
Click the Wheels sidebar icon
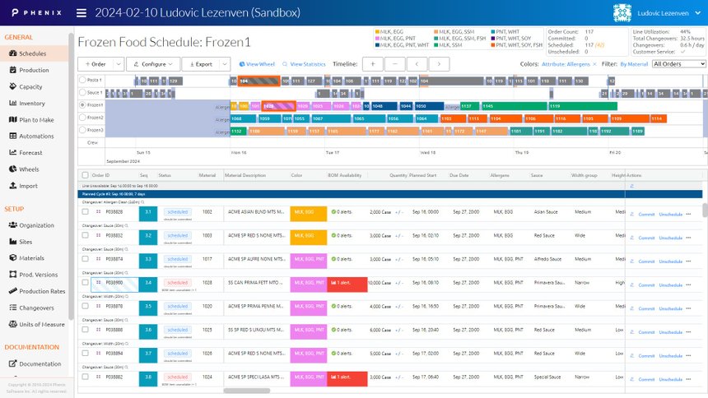tap(12, 169)
